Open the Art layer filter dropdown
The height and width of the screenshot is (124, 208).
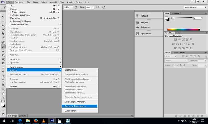(171, 56)
